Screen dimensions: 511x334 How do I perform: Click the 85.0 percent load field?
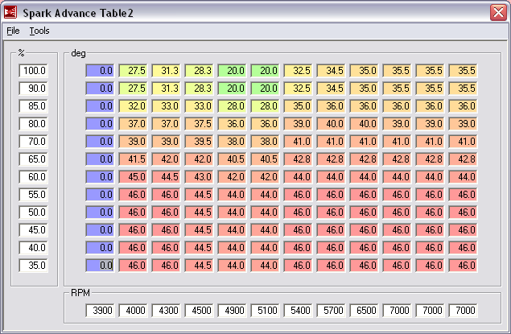(34, 106)
